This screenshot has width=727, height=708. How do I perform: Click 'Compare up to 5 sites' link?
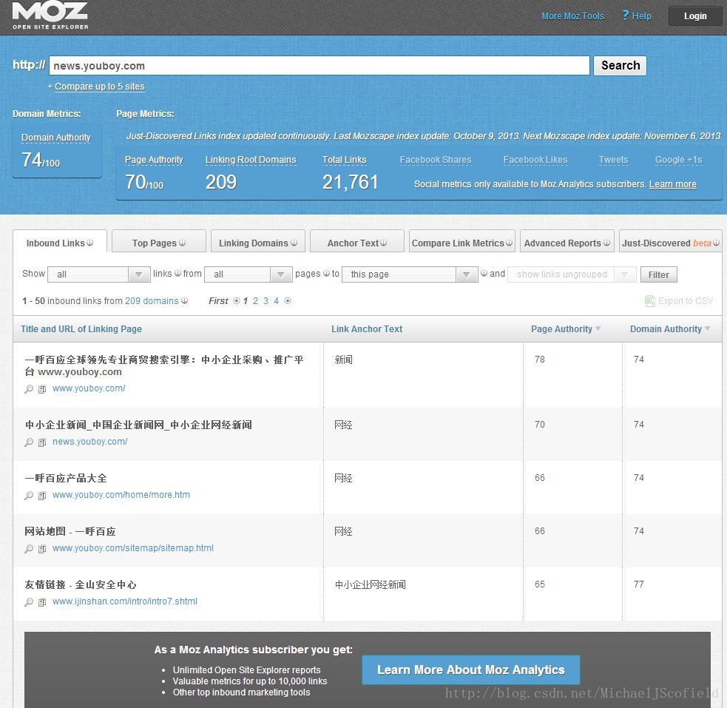[99, 87]
